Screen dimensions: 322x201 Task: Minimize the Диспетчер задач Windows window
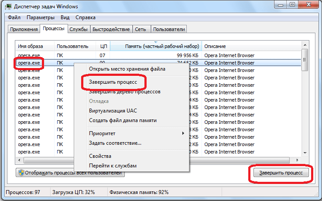(x=281, y=5)
